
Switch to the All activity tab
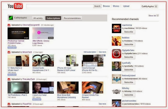click(x=38, y=18)
